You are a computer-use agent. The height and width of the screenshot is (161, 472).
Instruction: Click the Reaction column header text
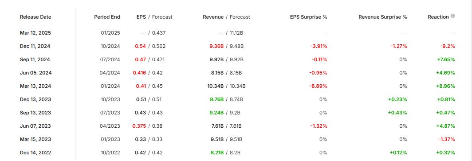[x=438, y=17]
